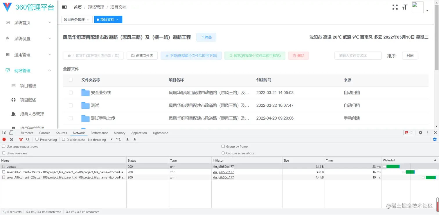Switch to the 项目任务管理 page tab
439x215 pixels.
74,19
